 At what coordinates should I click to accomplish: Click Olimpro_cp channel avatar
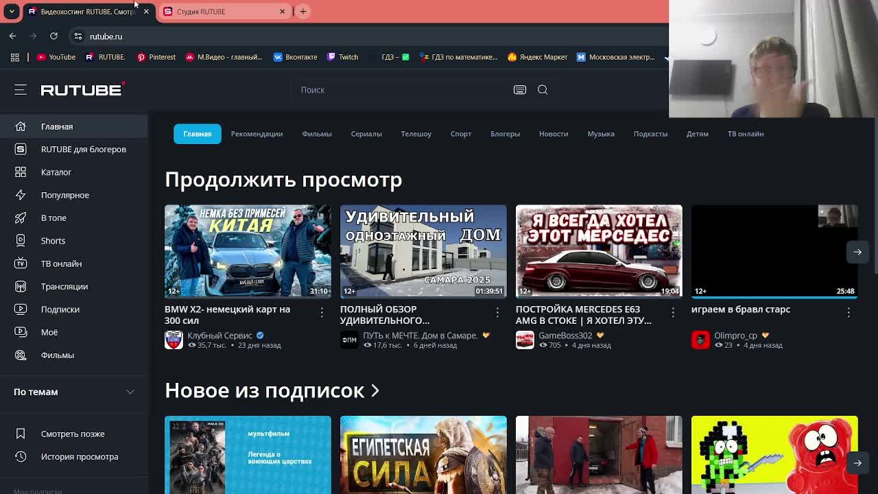(700, 340)
